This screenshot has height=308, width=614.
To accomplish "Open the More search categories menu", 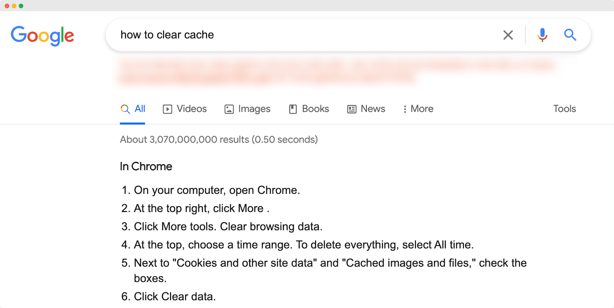I will click(x=418, y=109).
